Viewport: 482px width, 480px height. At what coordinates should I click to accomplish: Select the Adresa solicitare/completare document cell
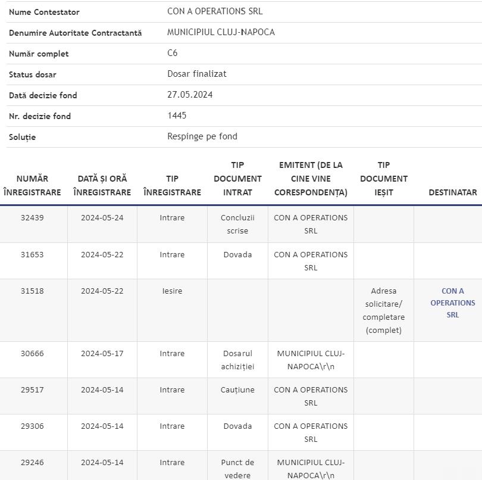coord(384,310)
